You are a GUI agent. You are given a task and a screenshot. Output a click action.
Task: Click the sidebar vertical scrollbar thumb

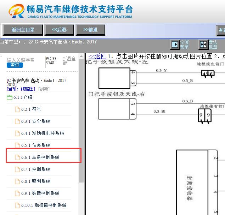coord(81,121)
